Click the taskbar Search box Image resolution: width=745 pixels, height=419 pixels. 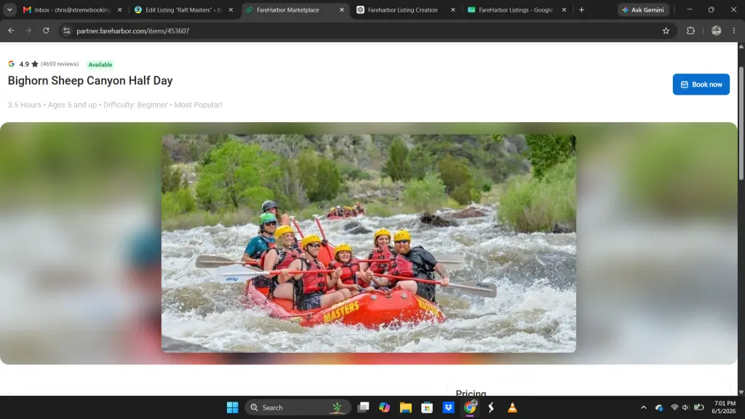click(298, 407)
